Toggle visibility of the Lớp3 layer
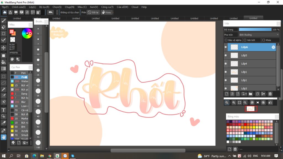Image resolution: width=283 pixels, height=159 pixels. coord(226,88)
